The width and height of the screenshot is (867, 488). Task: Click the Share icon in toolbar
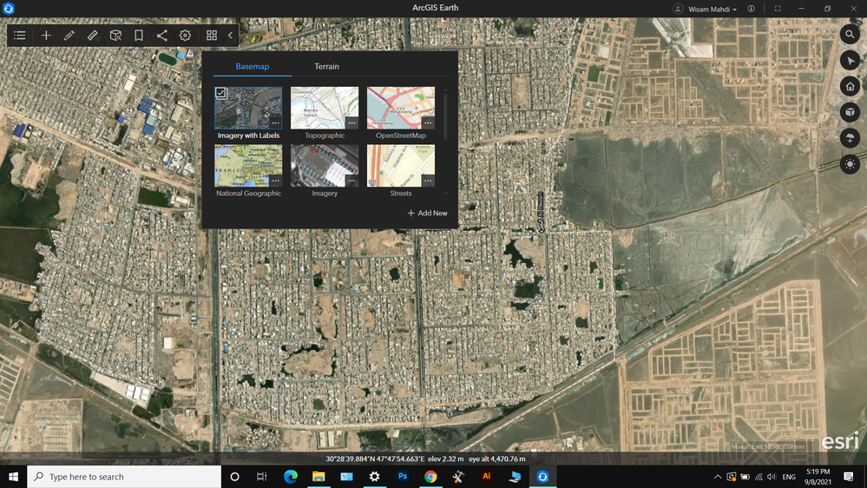tap(162, 36)
